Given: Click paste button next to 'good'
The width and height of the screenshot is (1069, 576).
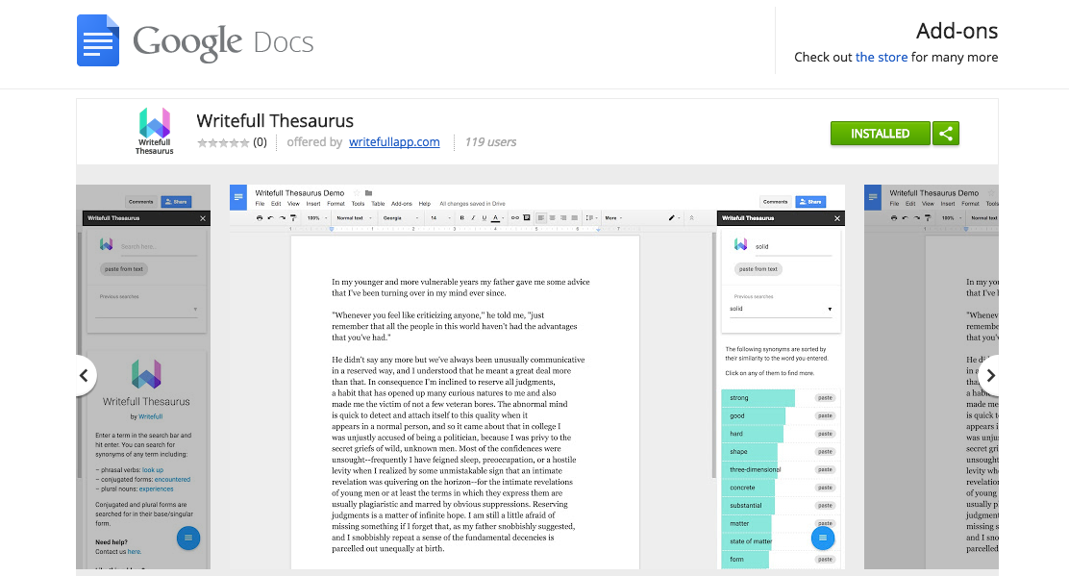Looking at the screenshot, I should point(825,415).
